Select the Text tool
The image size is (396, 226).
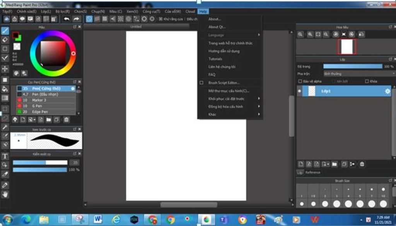click(5, 156)
